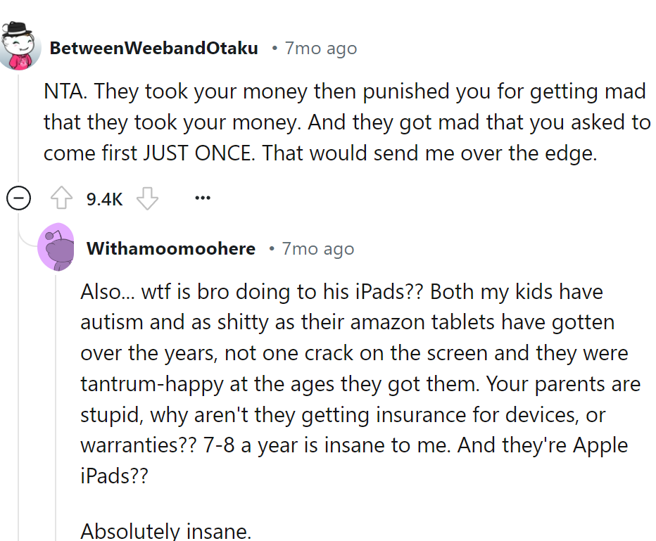This screenshot has width=656, height=541.
Task: Collapse the reply via the line under Withamoomohere's avatar
Action: click(56, 394)
